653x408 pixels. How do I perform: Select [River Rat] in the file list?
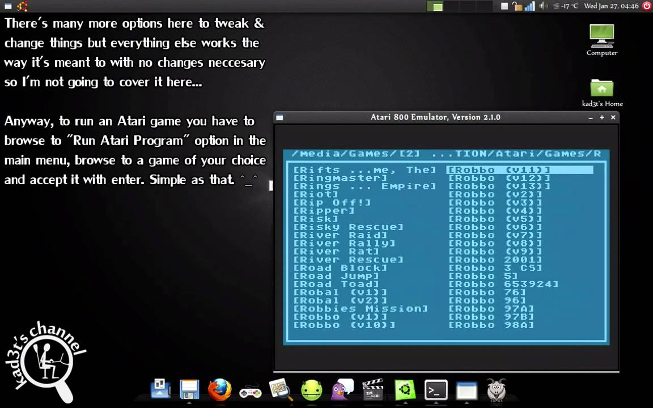(x=336, y=252)
